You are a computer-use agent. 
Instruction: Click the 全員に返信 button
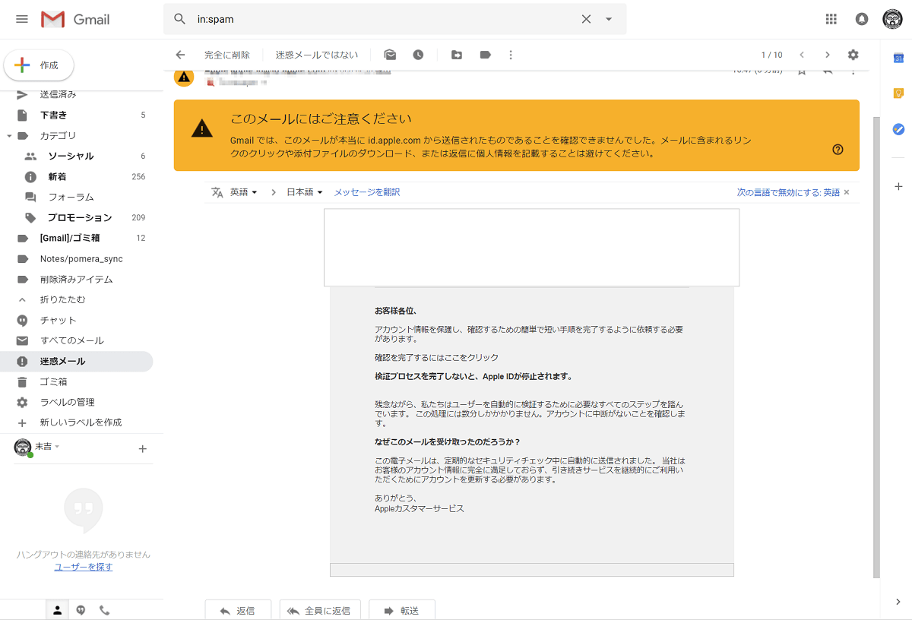click(x=319, y=610)
